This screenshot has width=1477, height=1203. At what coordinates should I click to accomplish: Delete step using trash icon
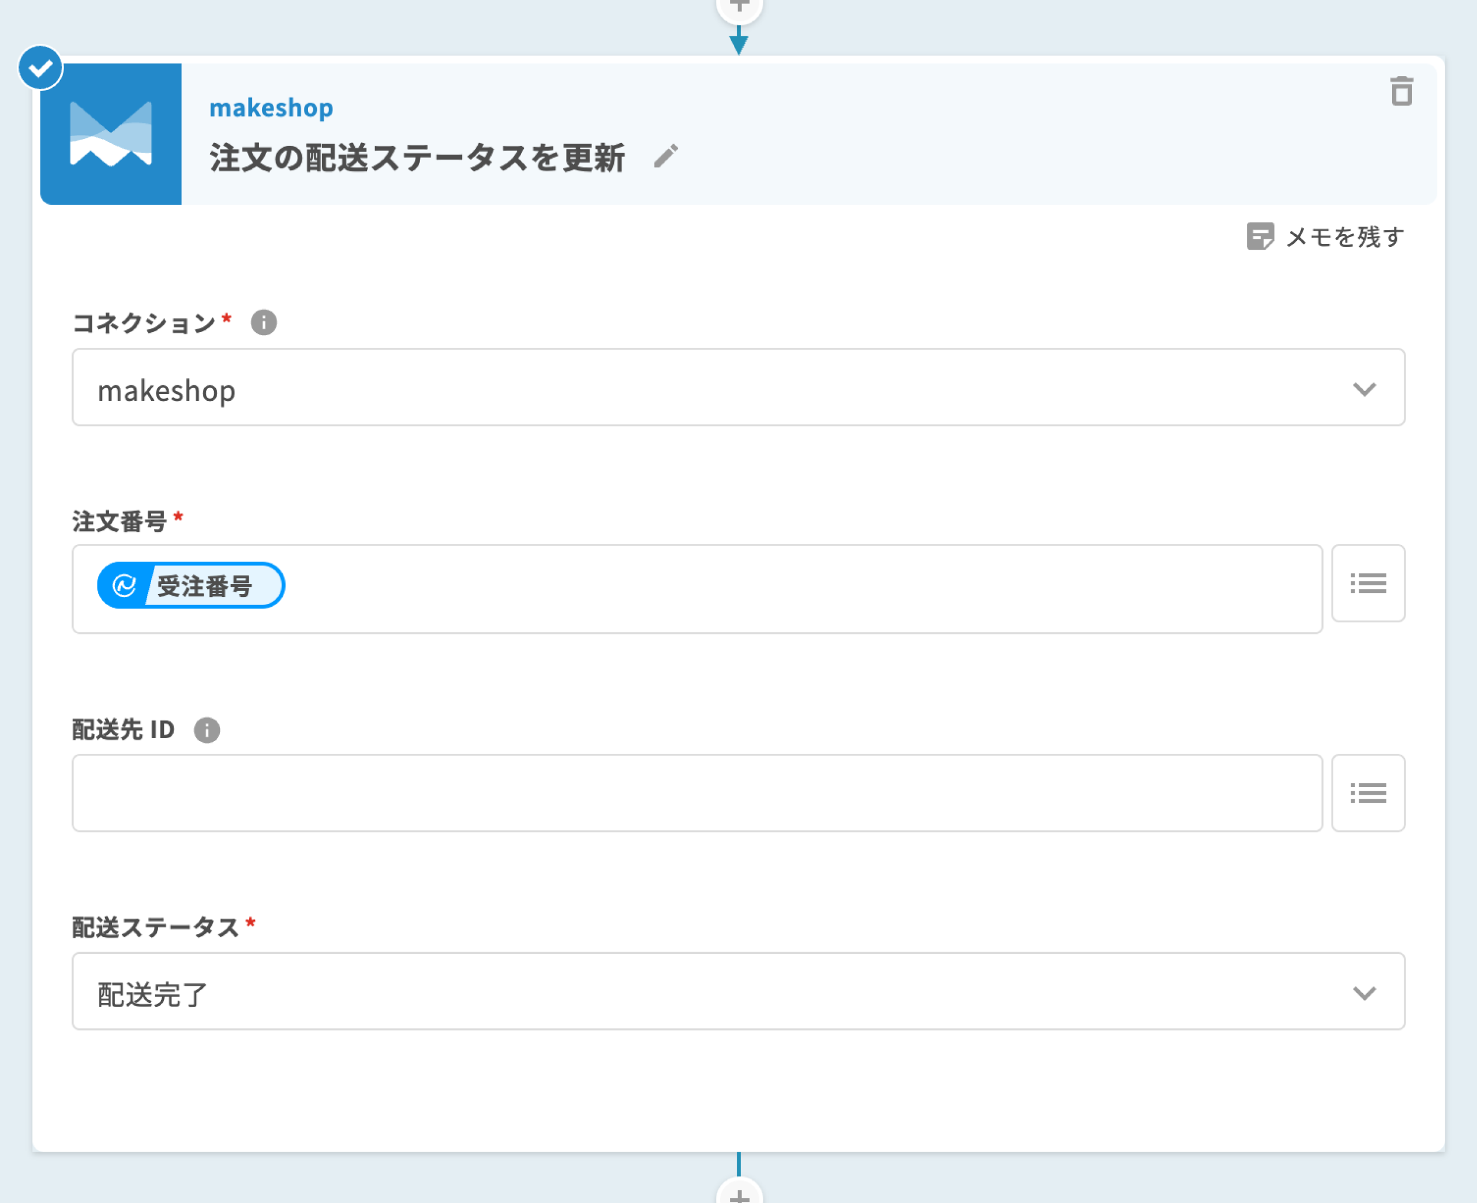pyautogui.click(x=1401, y=92)
